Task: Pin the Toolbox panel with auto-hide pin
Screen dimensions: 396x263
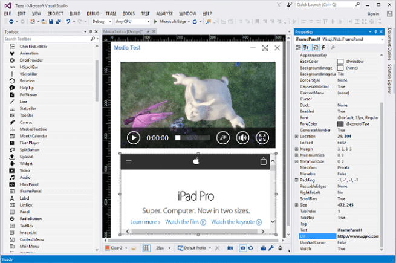Action: click(x=91, y=32)
